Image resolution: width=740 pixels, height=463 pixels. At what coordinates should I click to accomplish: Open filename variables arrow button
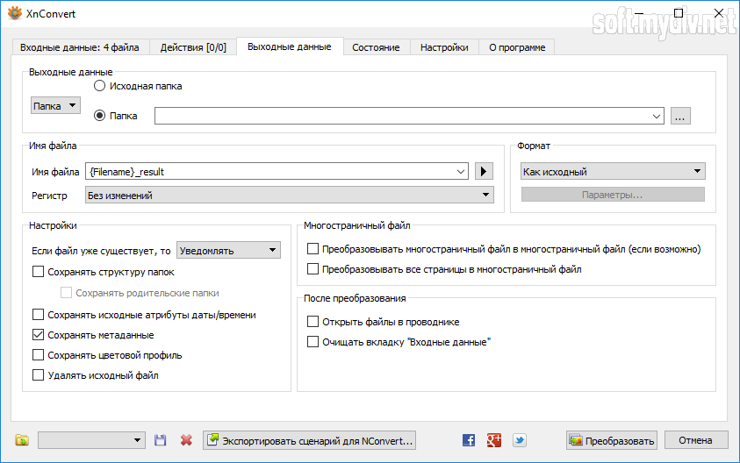click(x=484, y=171)
